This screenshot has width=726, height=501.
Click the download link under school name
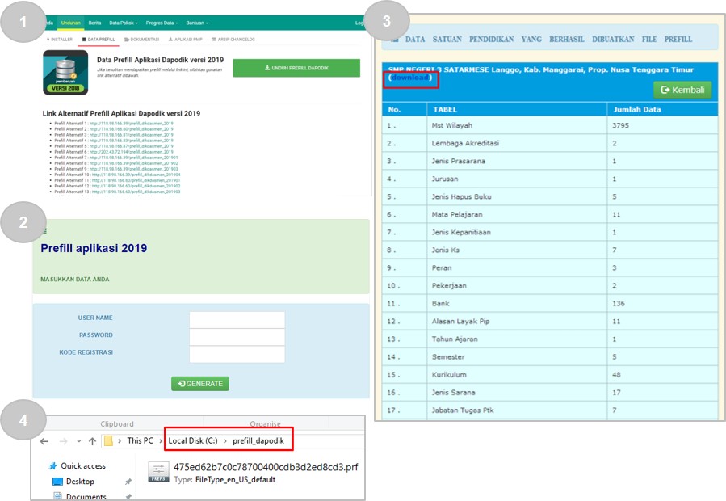(410, 78)
